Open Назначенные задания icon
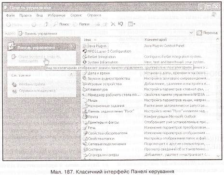The image size is (224, 175). tap(85, 106)
